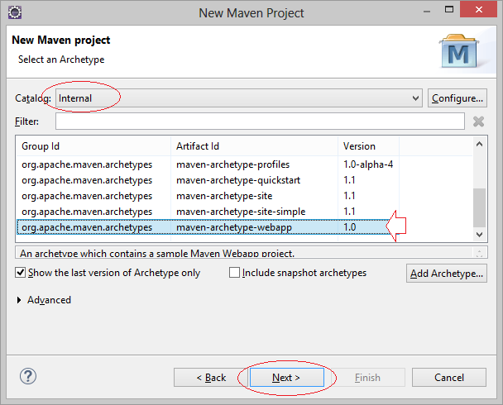Click the Configure... button

[x=457, y=98]
